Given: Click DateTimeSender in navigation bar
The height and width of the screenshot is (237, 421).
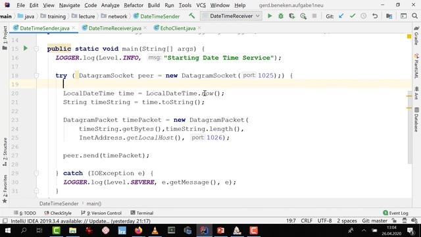Looking at the screenshot, I should (157, 16).
